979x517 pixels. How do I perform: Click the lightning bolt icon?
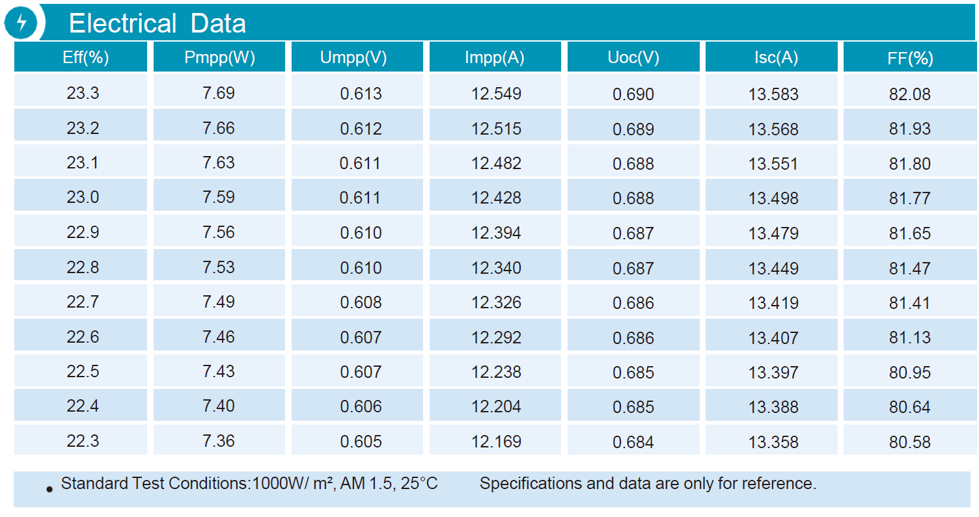pyautogui.click(x=22, y=23)
